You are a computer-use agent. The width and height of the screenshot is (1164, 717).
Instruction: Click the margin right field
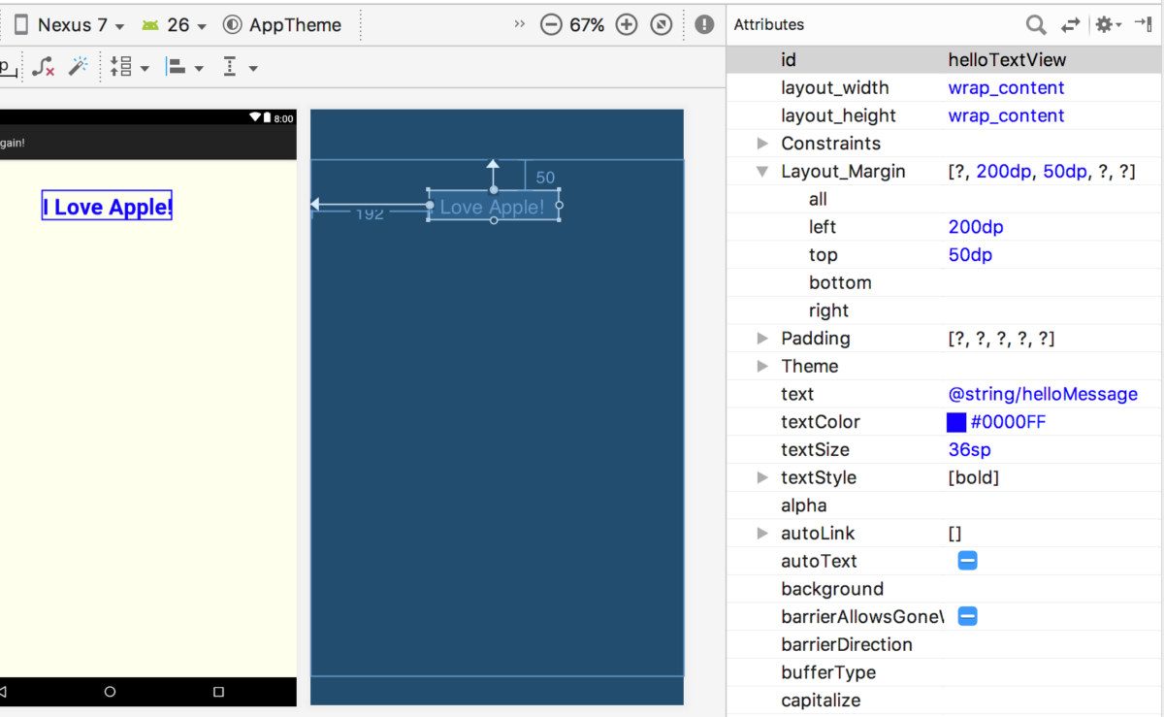pos(1052,310)
